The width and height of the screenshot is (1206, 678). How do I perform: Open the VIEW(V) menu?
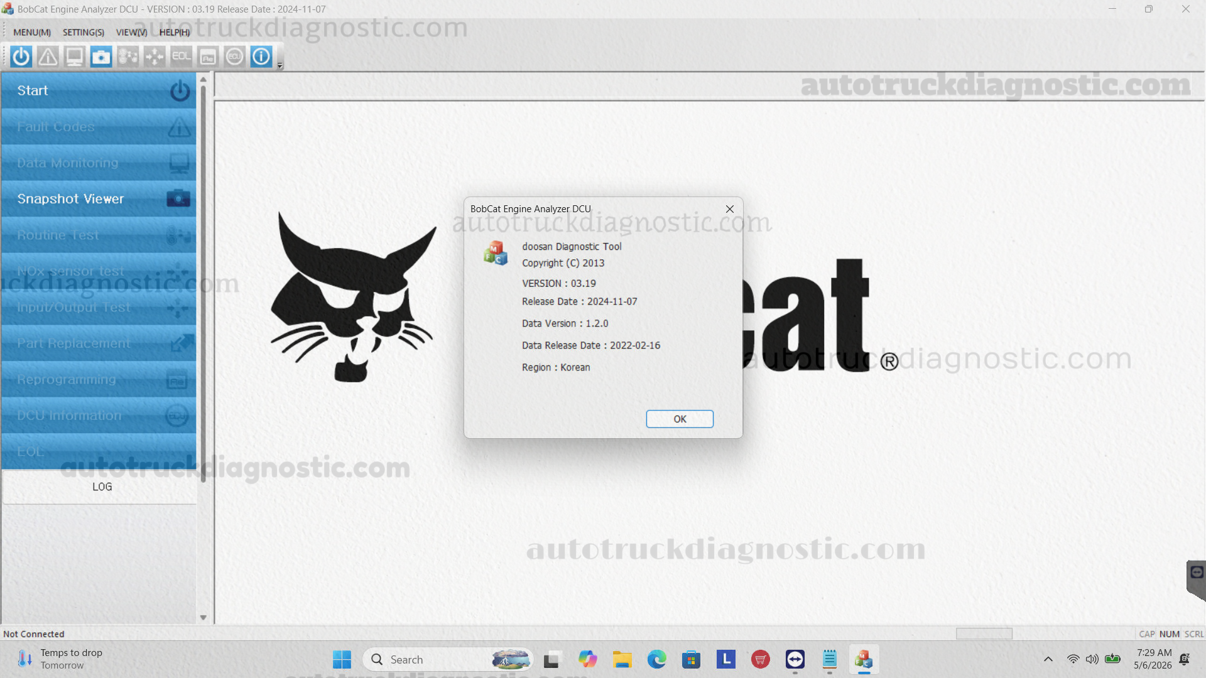131,32
